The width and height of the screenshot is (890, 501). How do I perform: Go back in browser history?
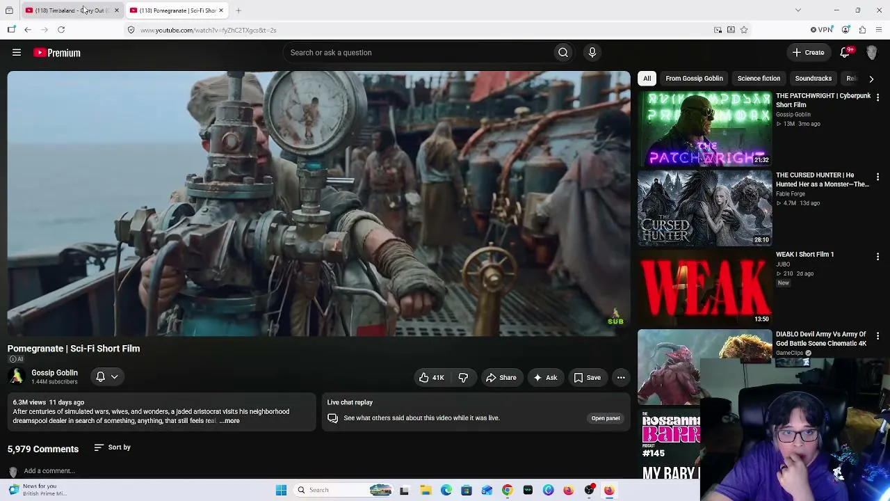[x=28, y=30]
